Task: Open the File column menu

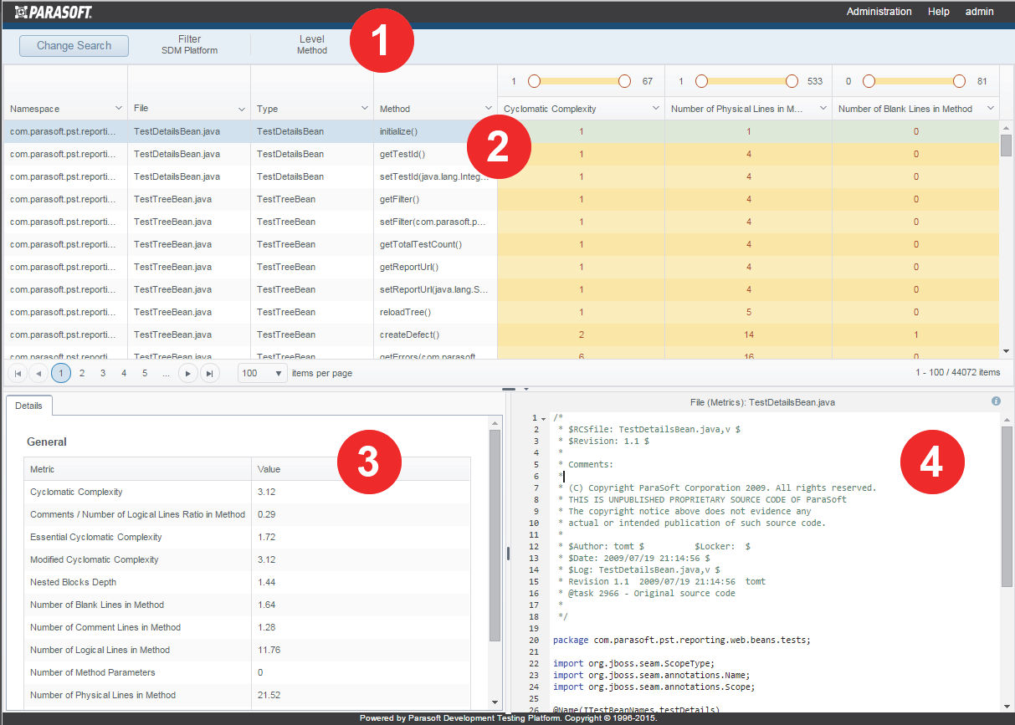Action: [x=241, y=109]
